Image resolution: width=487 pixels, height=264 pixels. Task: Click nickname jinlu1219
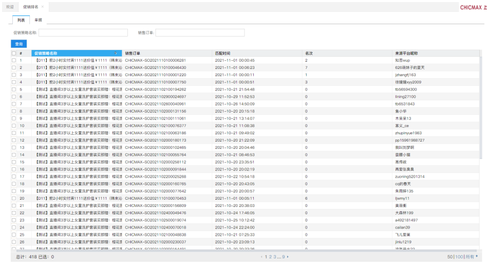(403, 242)
